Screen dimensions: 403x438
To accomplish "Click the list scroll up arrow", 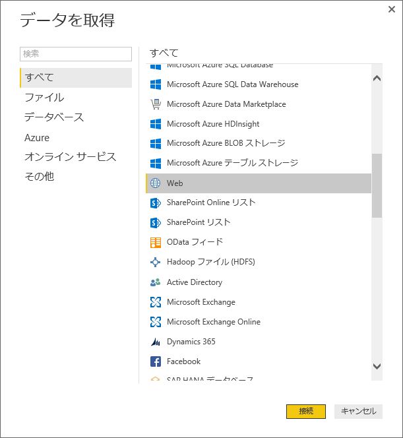I will [x=377, y=78].
